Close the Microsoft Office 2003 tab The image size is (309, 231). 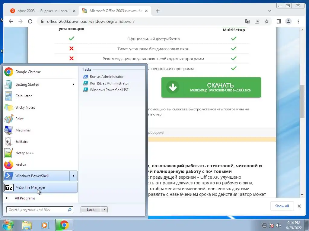pyautogui.click(x=146, y=11)
